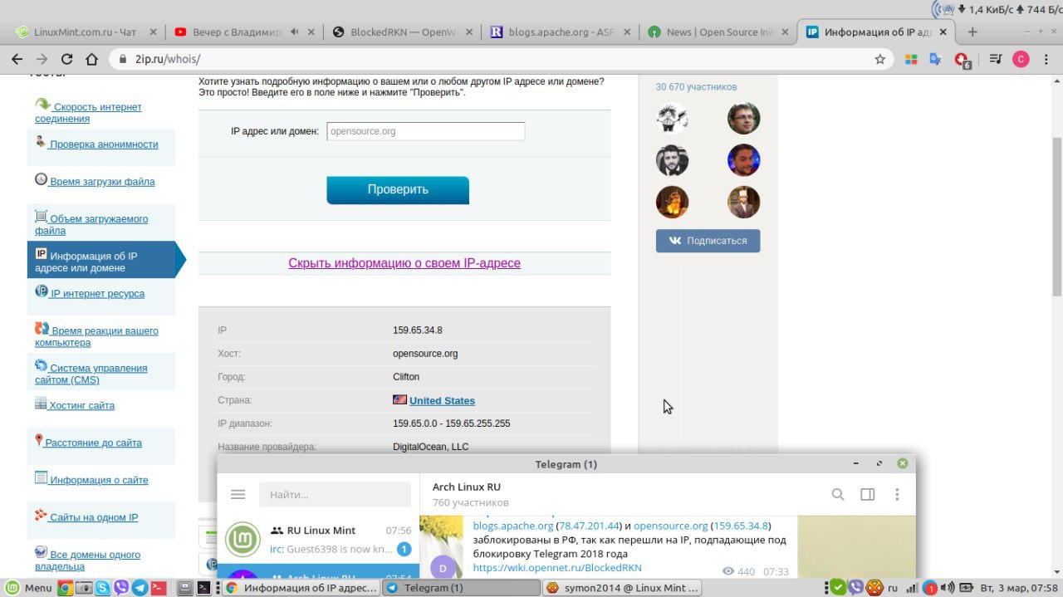The image size is (1063, 597).
Task: Open the United States country link
Action: [x=442, y=400]
